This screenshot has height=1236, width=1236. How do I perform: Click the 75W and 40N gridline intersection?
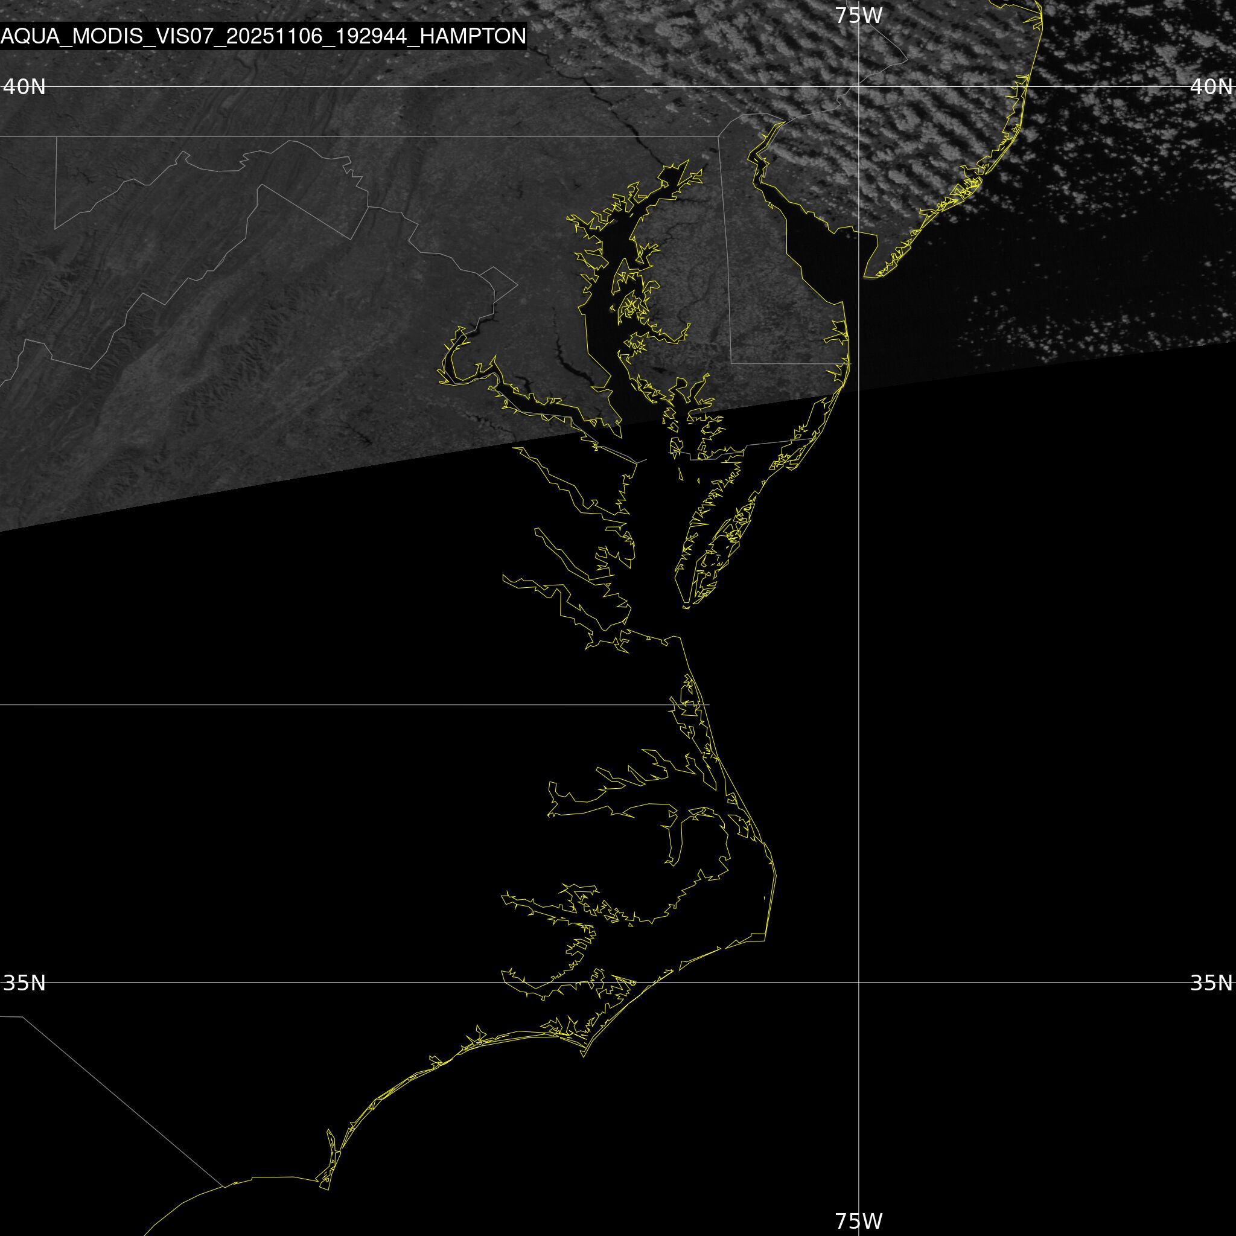[x=859, y=86]
